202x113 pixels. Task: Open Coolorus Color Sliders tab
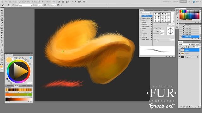point(9,86)
